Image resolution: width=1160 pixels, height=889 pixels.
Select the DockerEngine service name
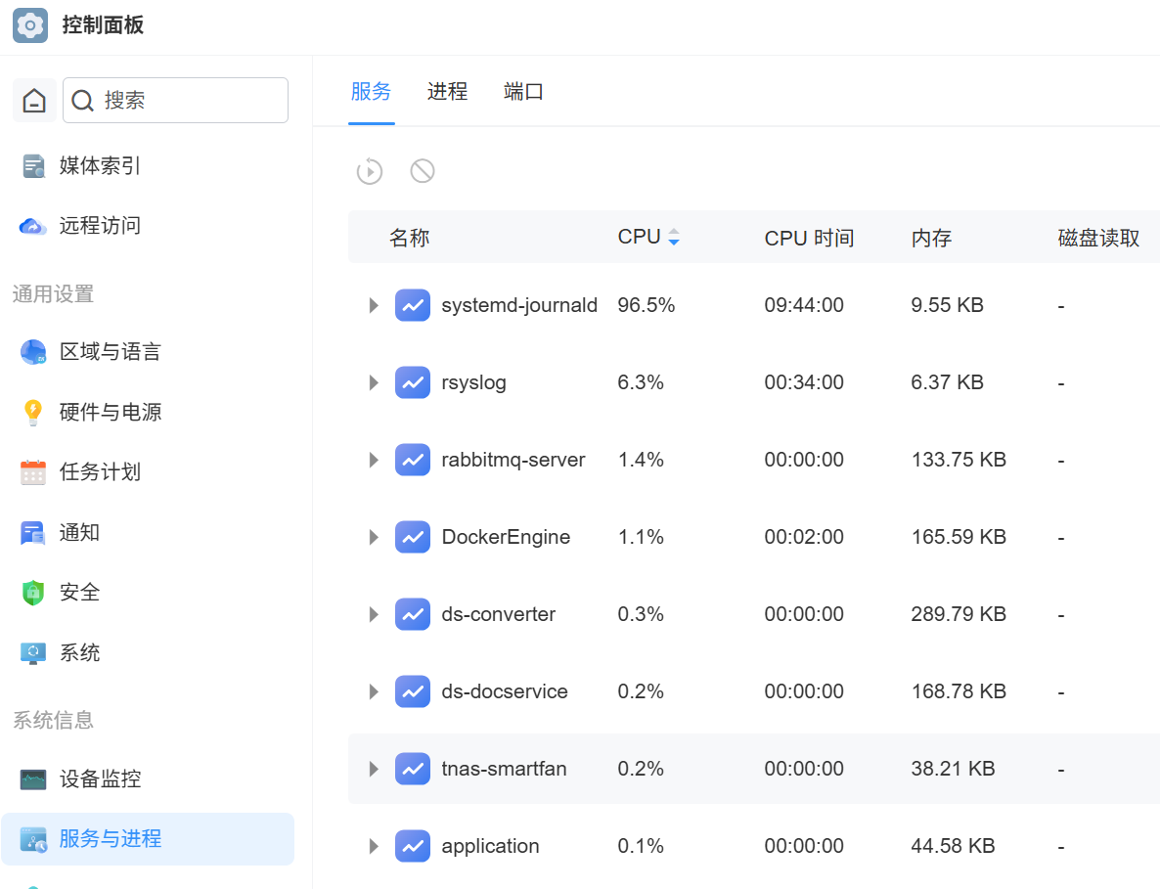coord(506,537)
